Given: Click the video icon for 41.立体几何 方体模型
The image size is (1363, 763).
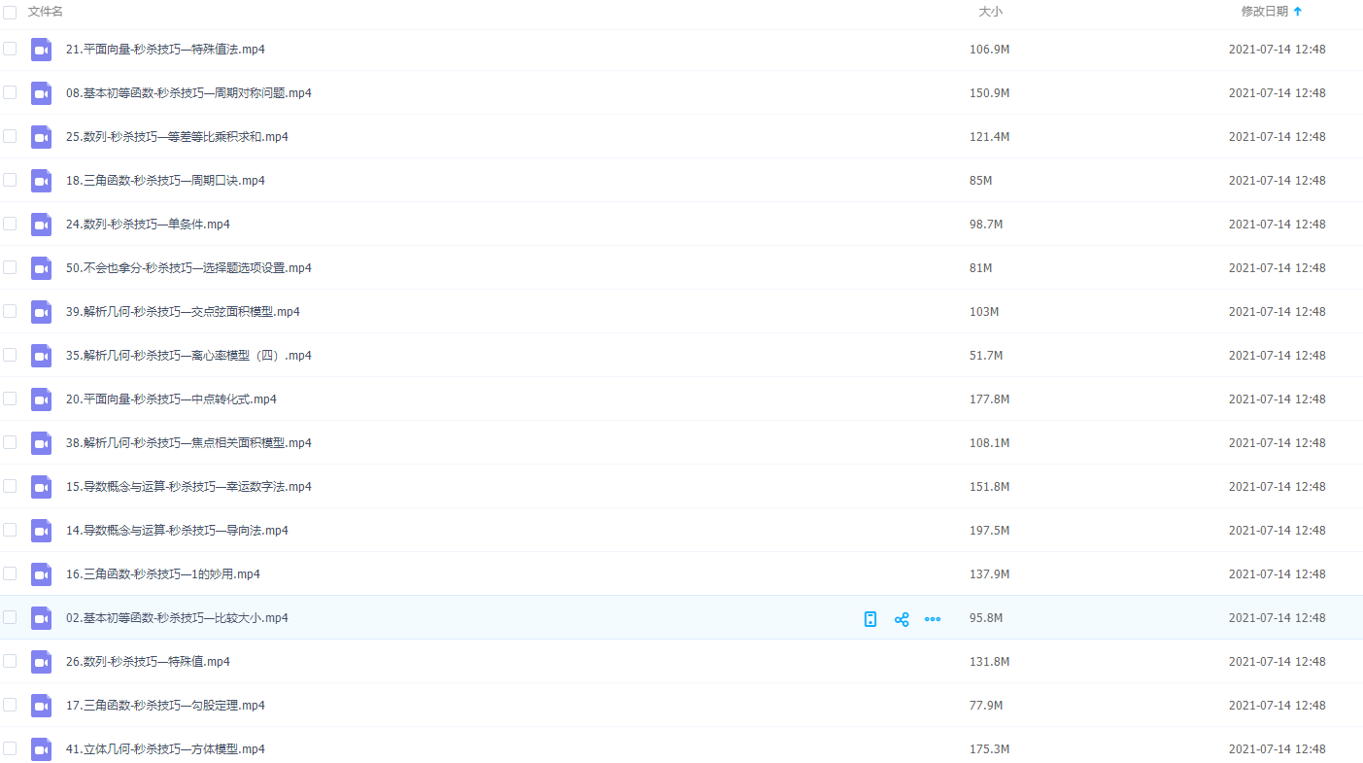Looking at the screenshot, I should pos(41,749).
